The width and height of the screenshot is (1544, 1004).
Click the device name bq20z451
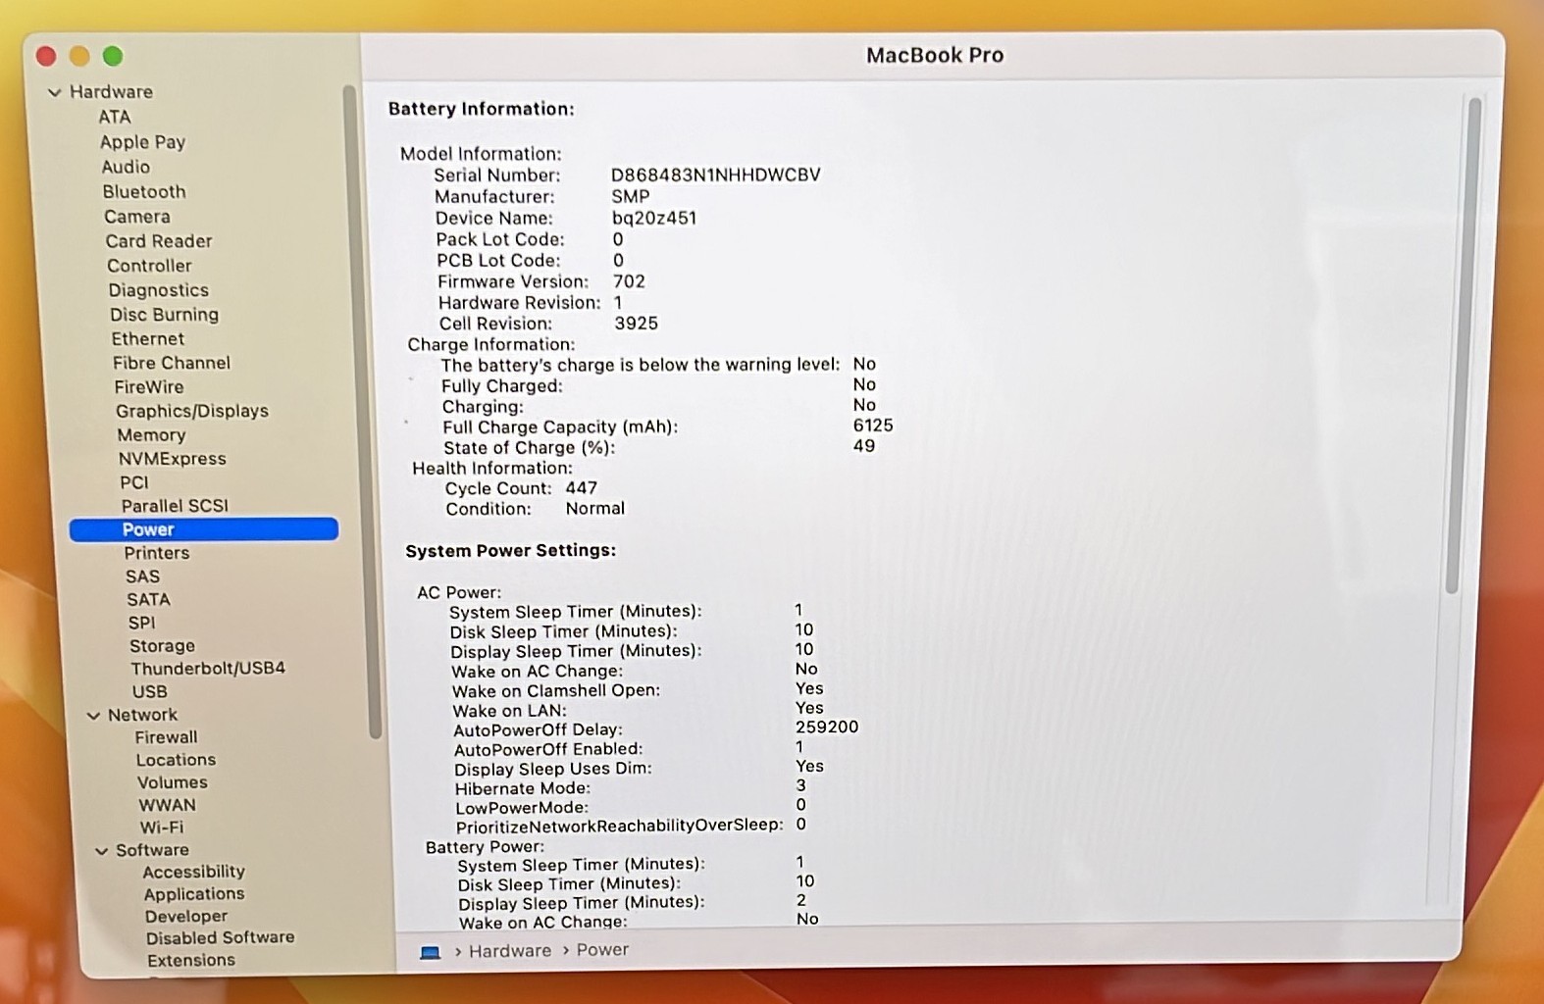point(654,218)
